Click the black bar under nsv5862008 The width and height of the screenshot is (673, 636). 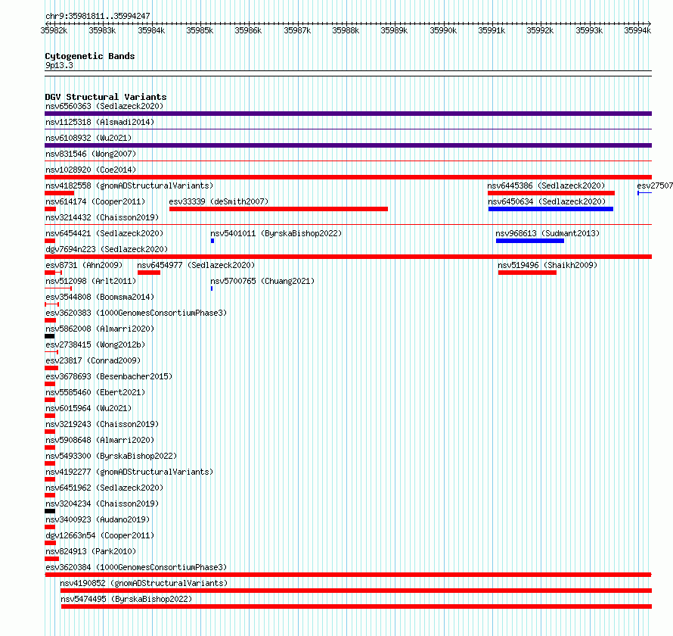[49, 336]
